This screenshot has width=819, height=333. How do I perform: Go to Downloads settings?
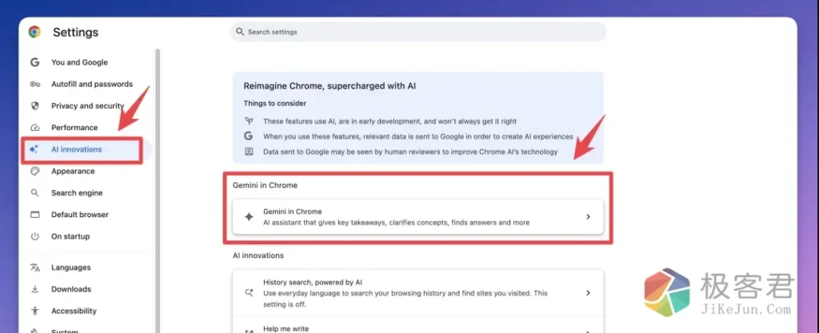[70, 289]
